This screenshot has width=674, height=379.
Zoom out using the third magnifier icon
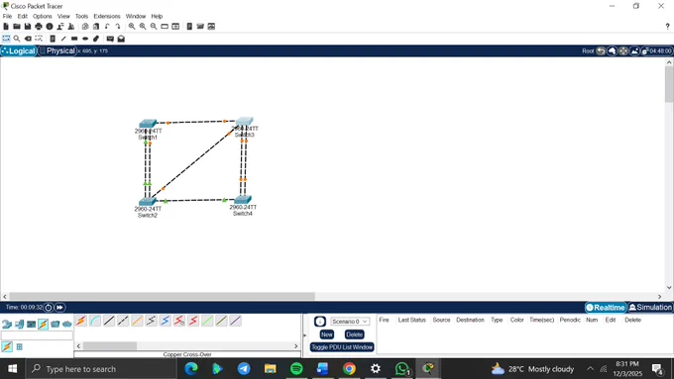154,27
